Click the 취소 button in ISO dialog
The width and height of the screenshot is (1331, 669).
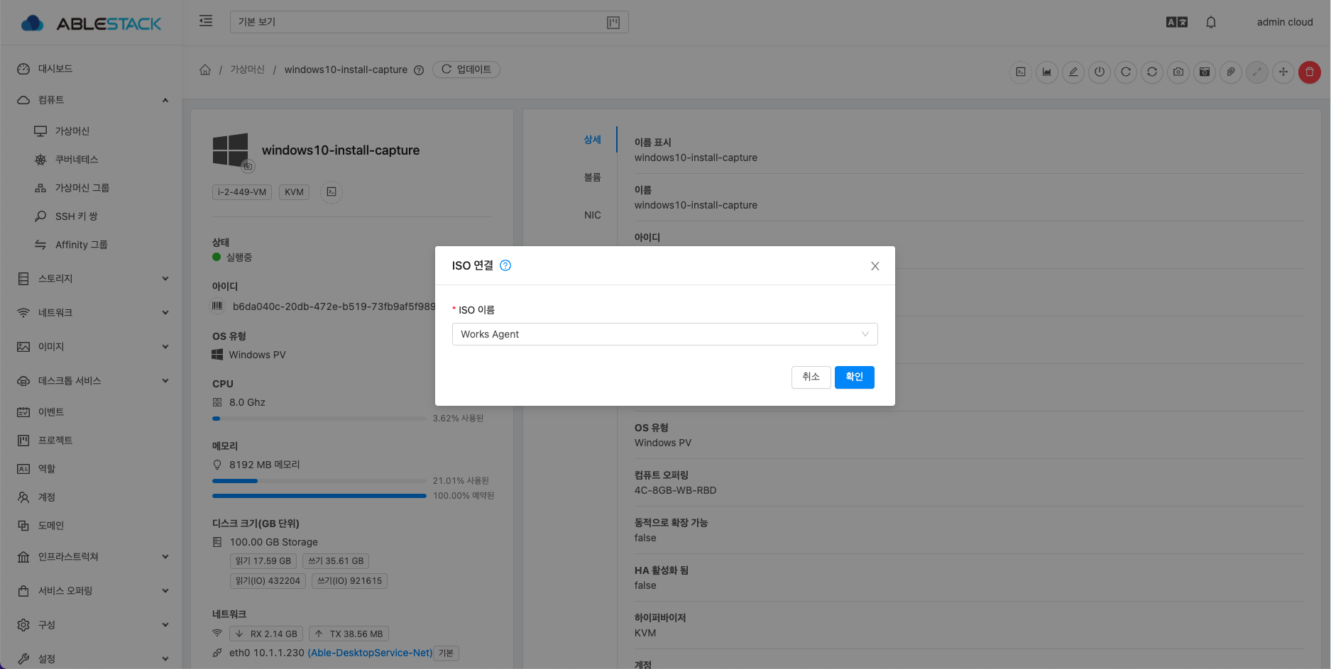(x=811, y=377)
